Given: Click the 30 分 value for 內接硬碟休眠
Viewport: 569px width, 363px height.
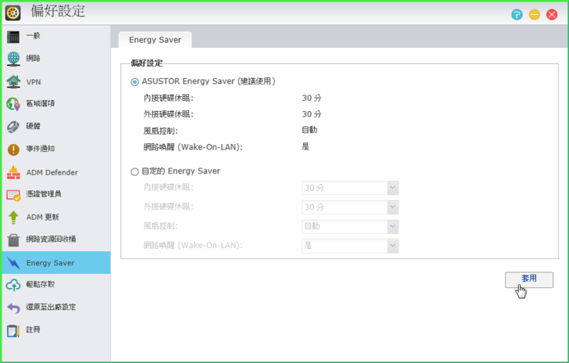Looking at the screenshot, I should coord(311,98).
